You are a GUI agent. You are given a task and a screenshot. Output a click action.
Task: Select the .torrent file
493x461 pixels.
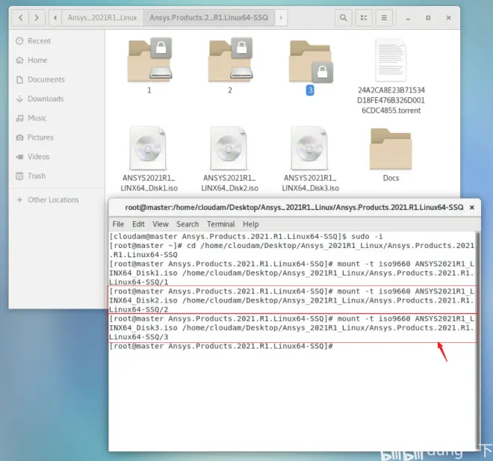click(x=391, y=75)
